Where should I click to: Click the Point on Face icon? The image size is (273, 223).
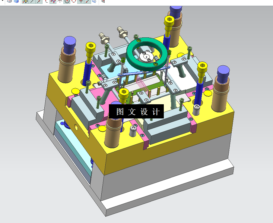point(94,2)
